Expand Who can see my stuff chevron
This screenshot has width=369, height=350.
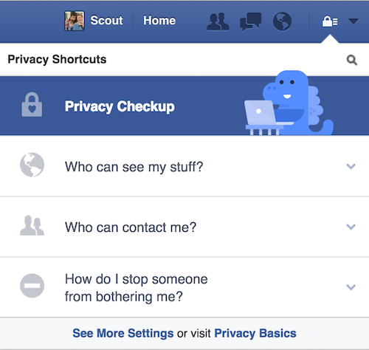351,166
